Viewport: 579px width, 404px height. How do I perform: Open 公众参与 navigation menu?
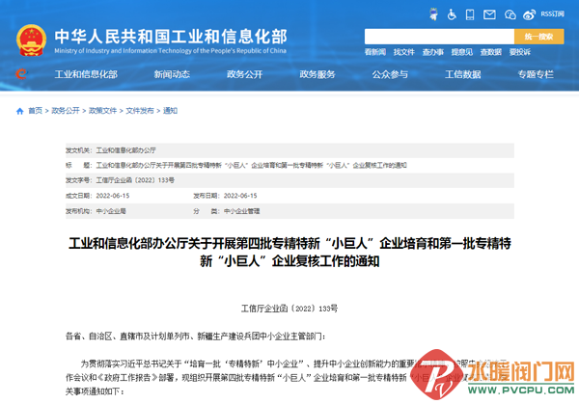click(390, 74)
